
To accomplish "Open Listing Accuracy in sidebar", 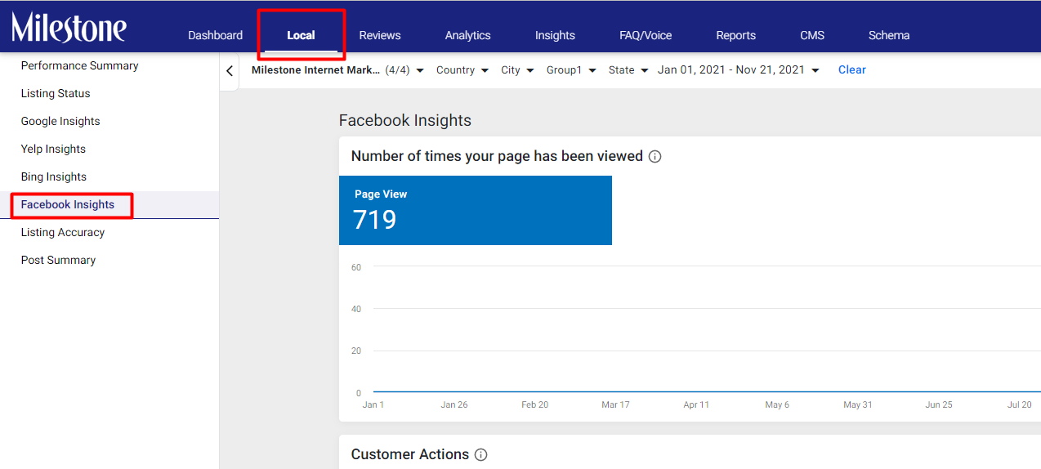I will 63,232.
